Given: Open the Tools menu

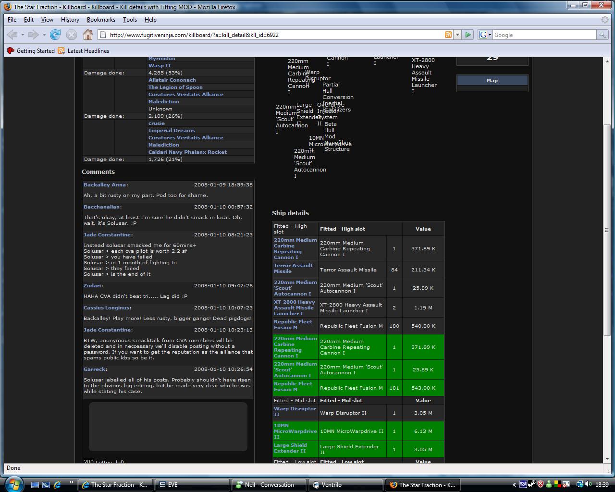Looking at the screenshot, I should pyautogui.click(x=130, y=20).
